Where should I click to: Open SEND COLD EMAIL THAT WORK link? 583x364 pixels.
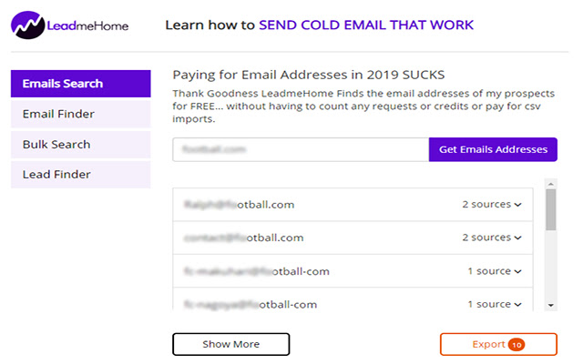point(366,25)
